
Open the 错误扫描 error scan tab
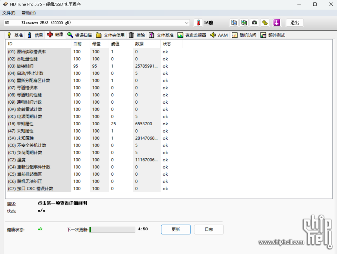(x=79, y=35)
